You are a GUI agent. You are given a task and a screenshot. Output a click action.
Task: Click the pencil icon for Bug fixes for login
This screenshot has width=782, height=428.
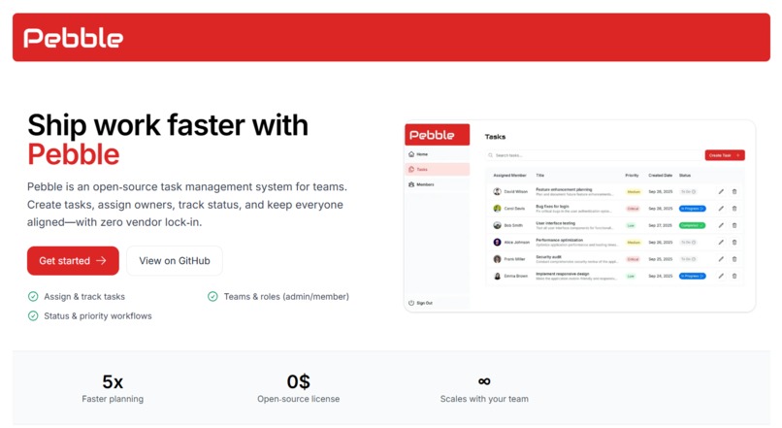point(721,209)
